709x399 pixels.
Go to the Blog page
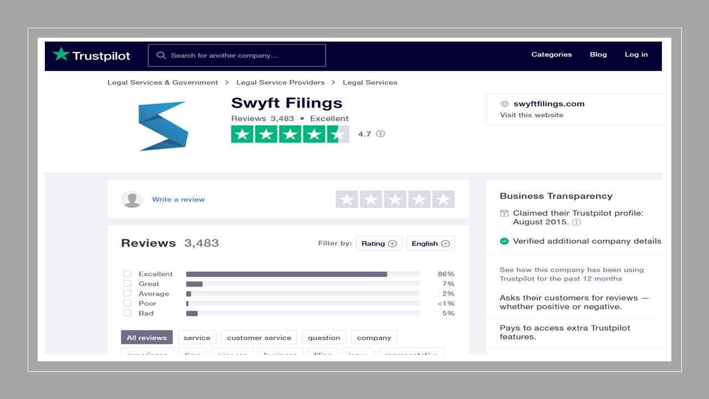point(598,54)
